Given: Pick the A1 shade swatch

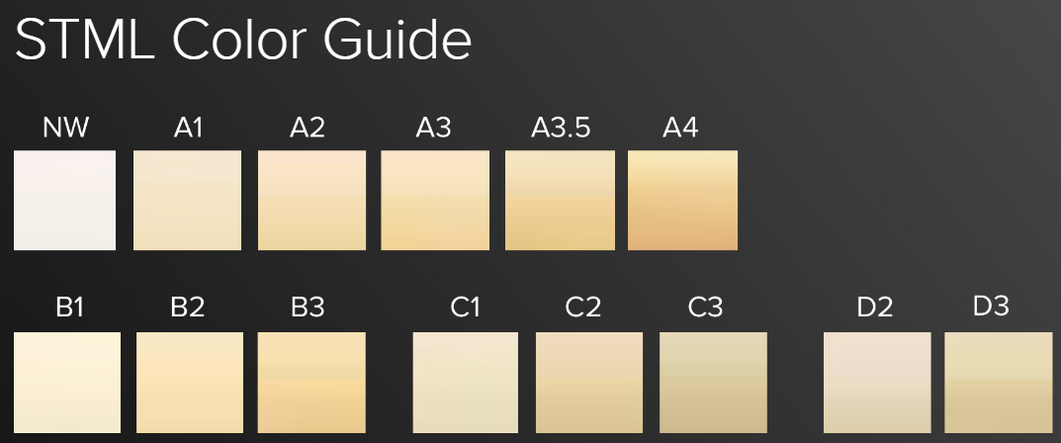Looking at the screenshot, I should coord(187,201).
